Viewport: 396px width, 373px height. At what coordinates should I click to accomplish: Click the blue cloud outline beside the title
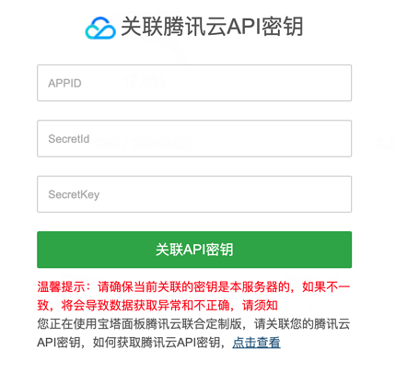point(100,28)
